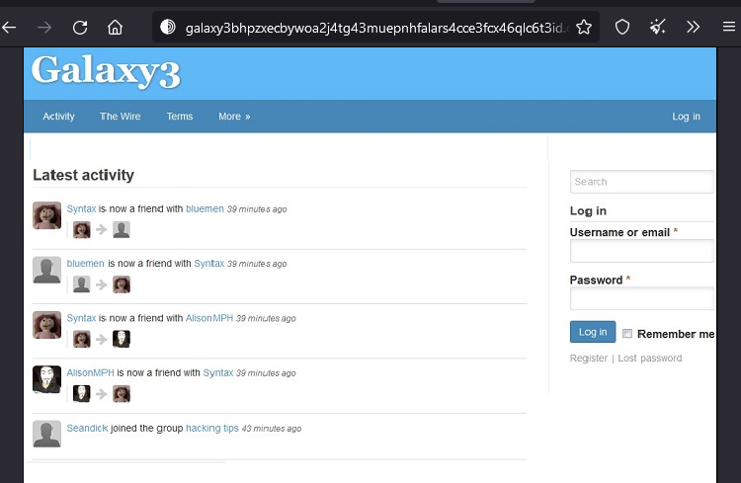Click Syntax's large avatar in AlisonMPH friend entry
Viewport: 741px width, 483px height.
[x=46, y=325]
